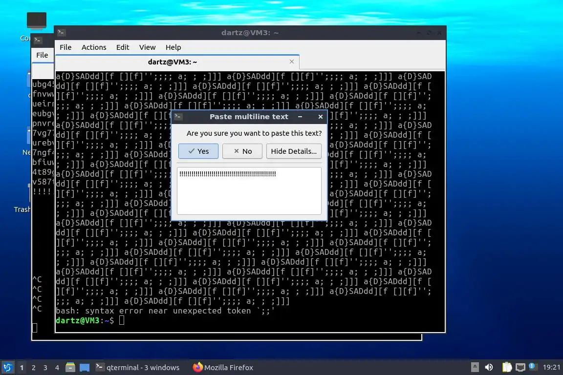Switch to workspace 3
The height and width of the screenshot is (375, 563).
[45, 368]
